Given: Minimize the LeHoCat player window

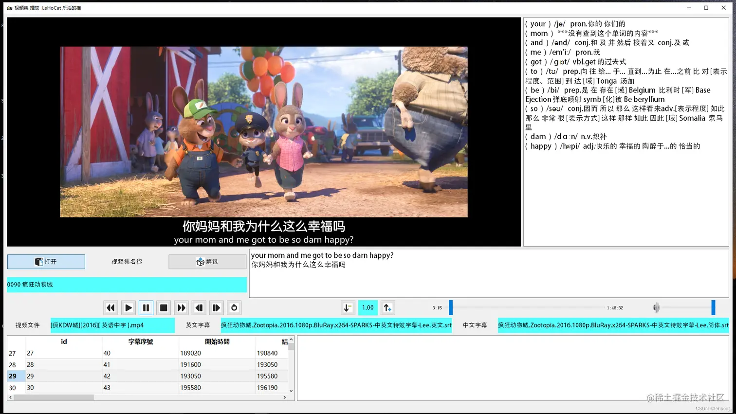Looking at the screenshot, I should [x=689, y=8].
